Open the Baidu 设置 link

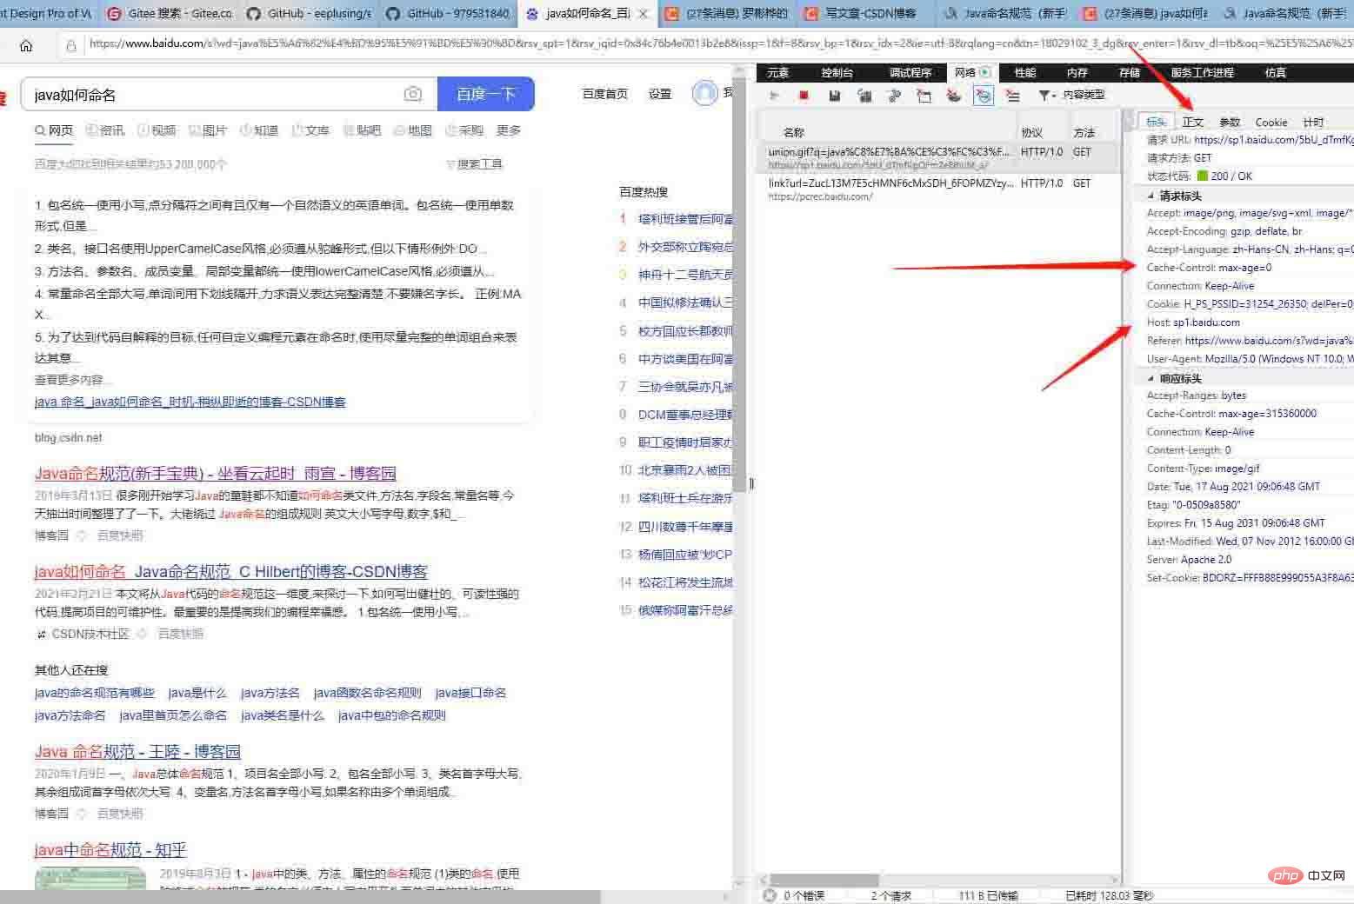point(660,94)
